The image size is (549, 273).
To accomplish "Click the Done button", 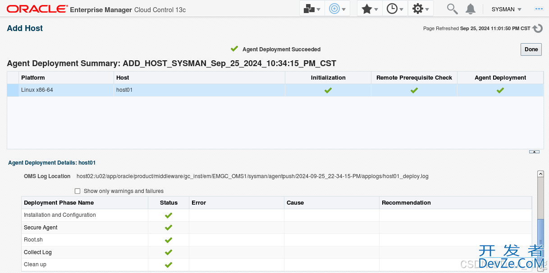I will 531,49.
